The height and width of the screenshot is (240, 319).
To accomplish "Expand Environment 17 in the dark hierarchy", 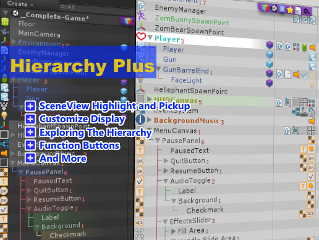I will [14, 41].
